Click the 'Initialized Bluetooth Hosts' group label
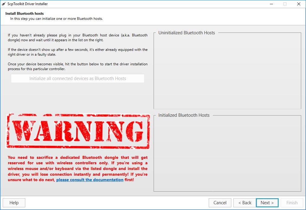Screen dimensions: 306x210 click(184, 115)
